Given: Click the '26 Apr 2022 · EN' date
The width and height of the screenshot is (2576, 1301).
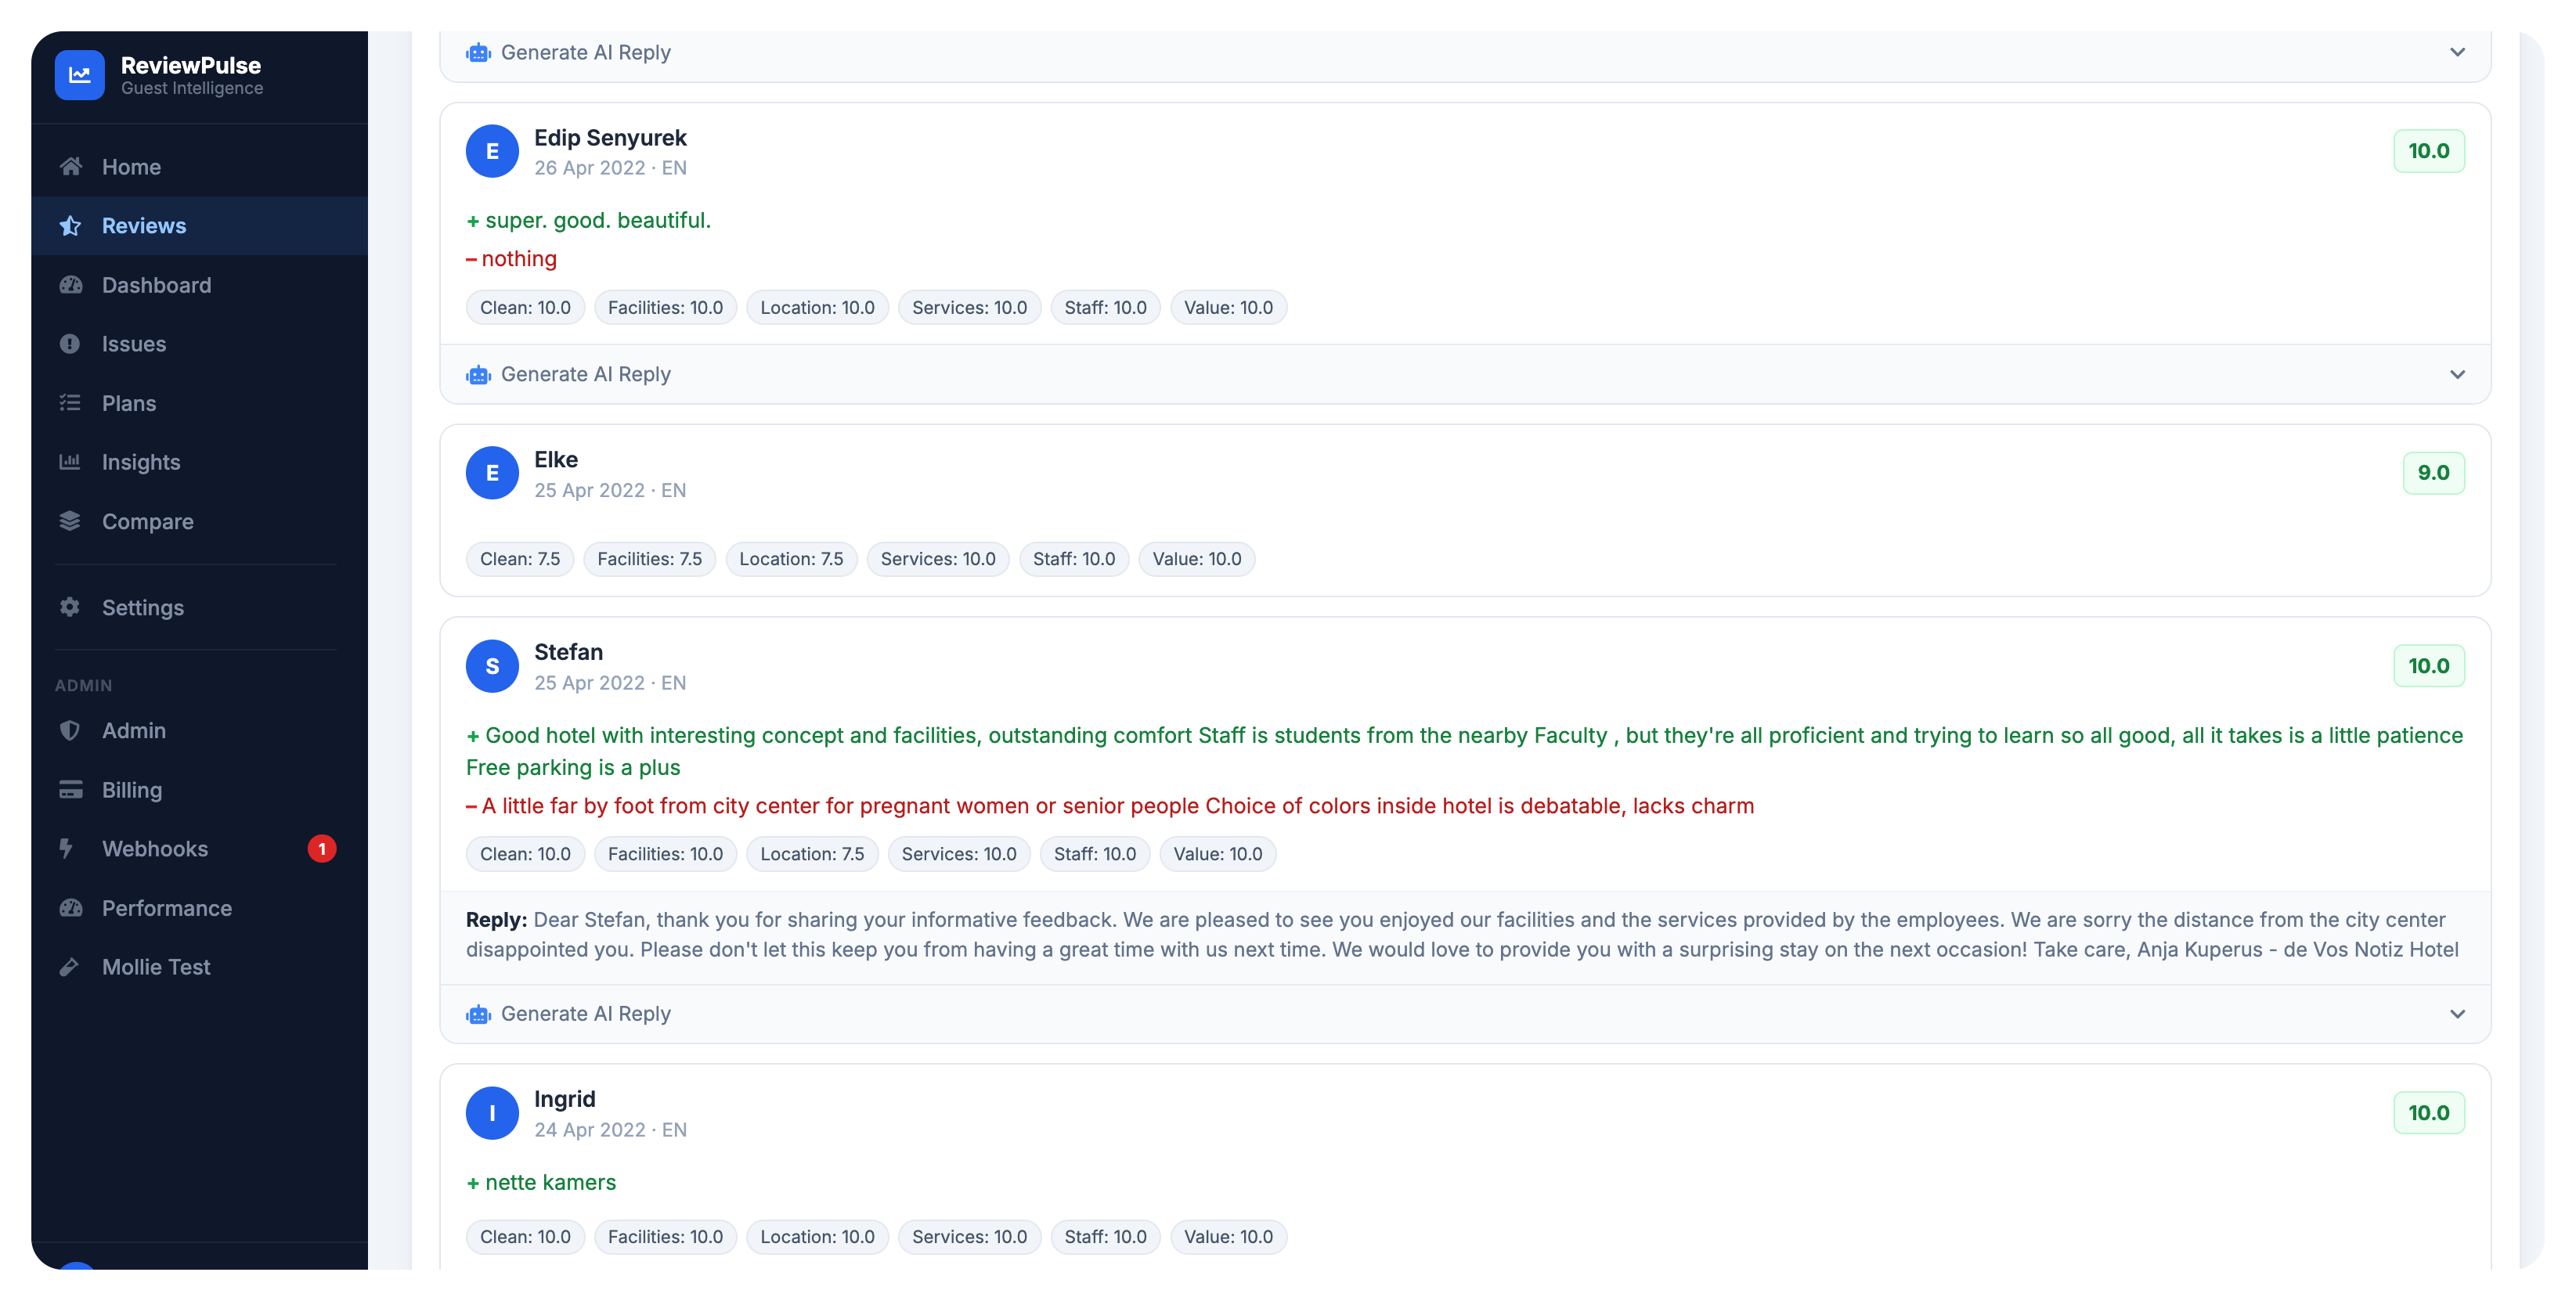Looking at the screenshot, I should tap(610, 168).
